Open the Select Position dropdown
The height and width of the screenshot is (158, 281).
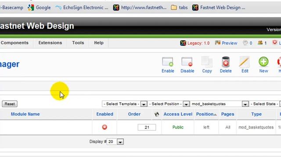169,104
